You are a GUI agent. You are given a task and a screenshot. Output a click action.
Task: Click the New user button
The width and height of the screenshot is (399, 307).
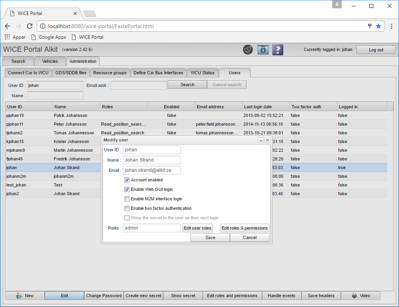(25, 296)
